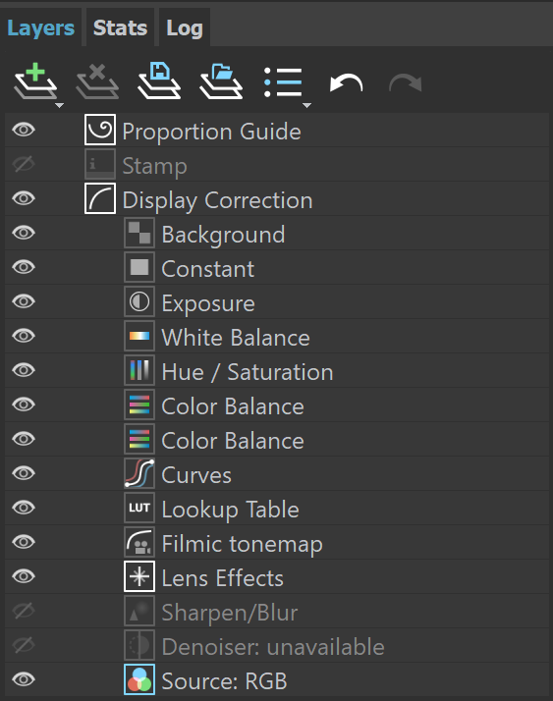Viewport: 553px width, 701px height.
Task: Click the Add layer icon
Action: 35,81
